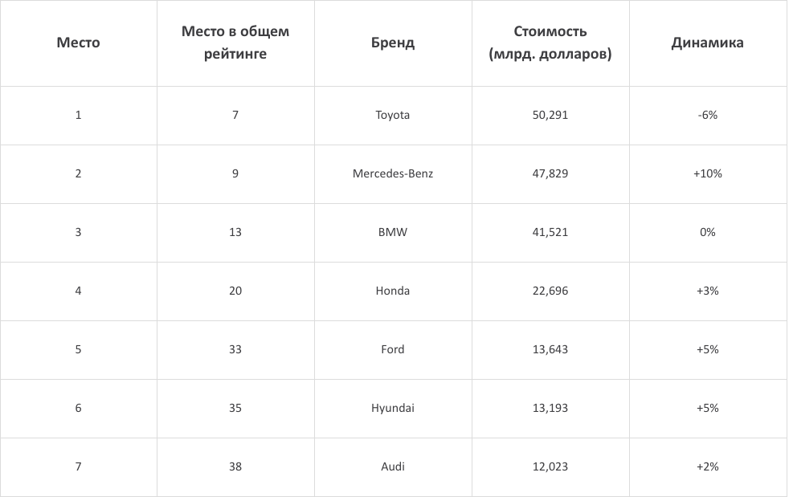
Task: Click the Стоимость (млрд. долларов) header
Action: tap(550, 43)
